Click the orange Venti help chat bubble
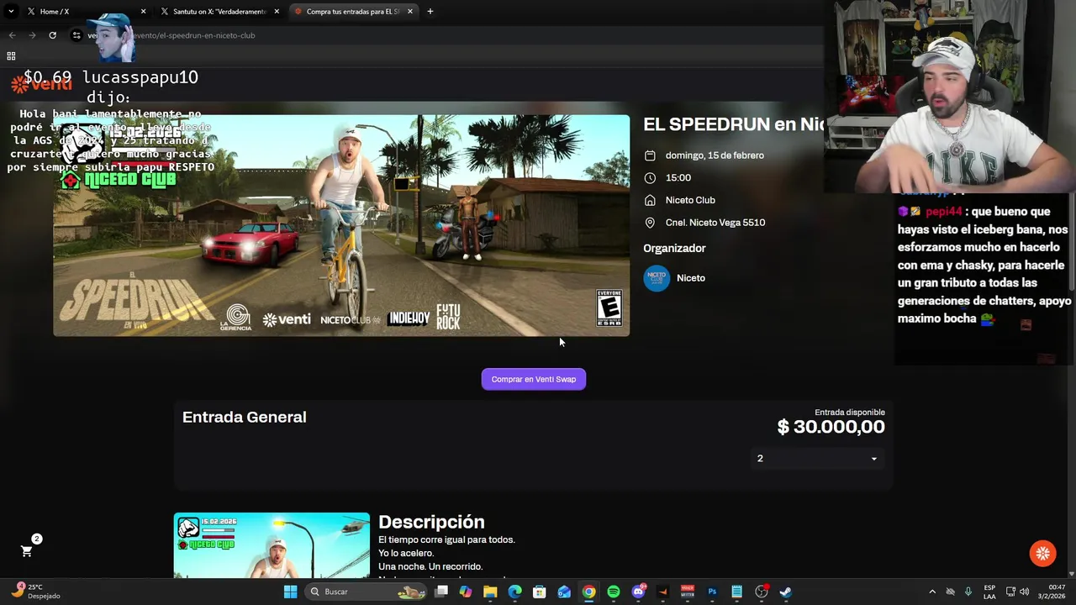Screen dimensions: 1076x605 coord(1043,553)
